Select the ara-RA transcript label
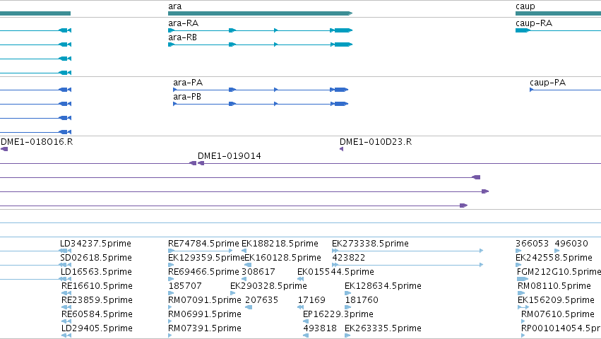The height and width of the screenshot is (339, 601). click(183, 23)
